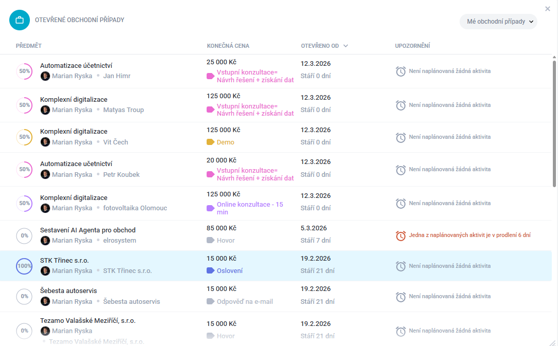Open the Tezamo Valašské Meziříčí, s.r.o. case
This screenshot has width=558, height=346.
88,320
